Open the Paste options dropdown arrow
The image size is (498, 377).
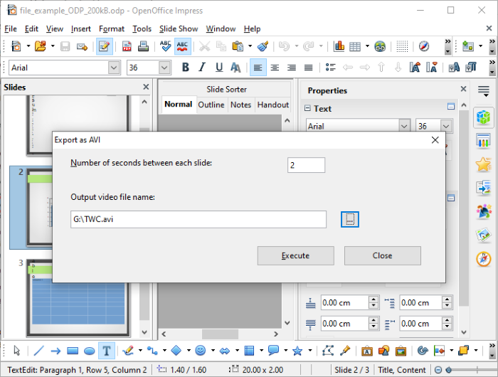[250, 46]
